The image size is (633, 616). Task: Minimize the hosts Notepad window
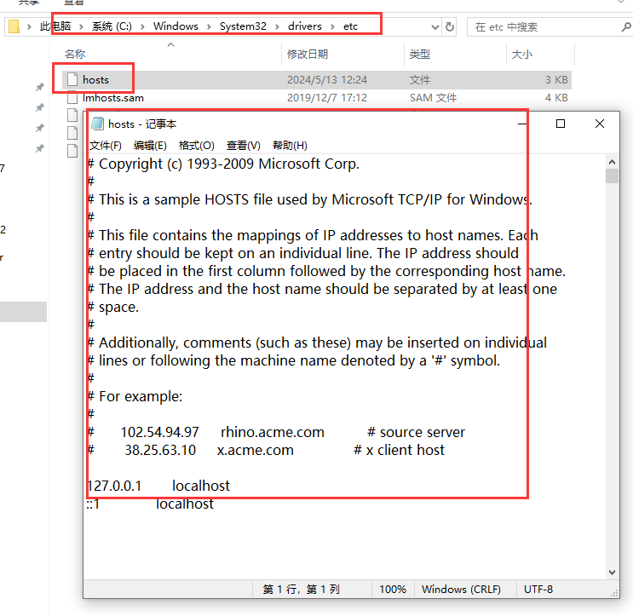tap(522, 124)
